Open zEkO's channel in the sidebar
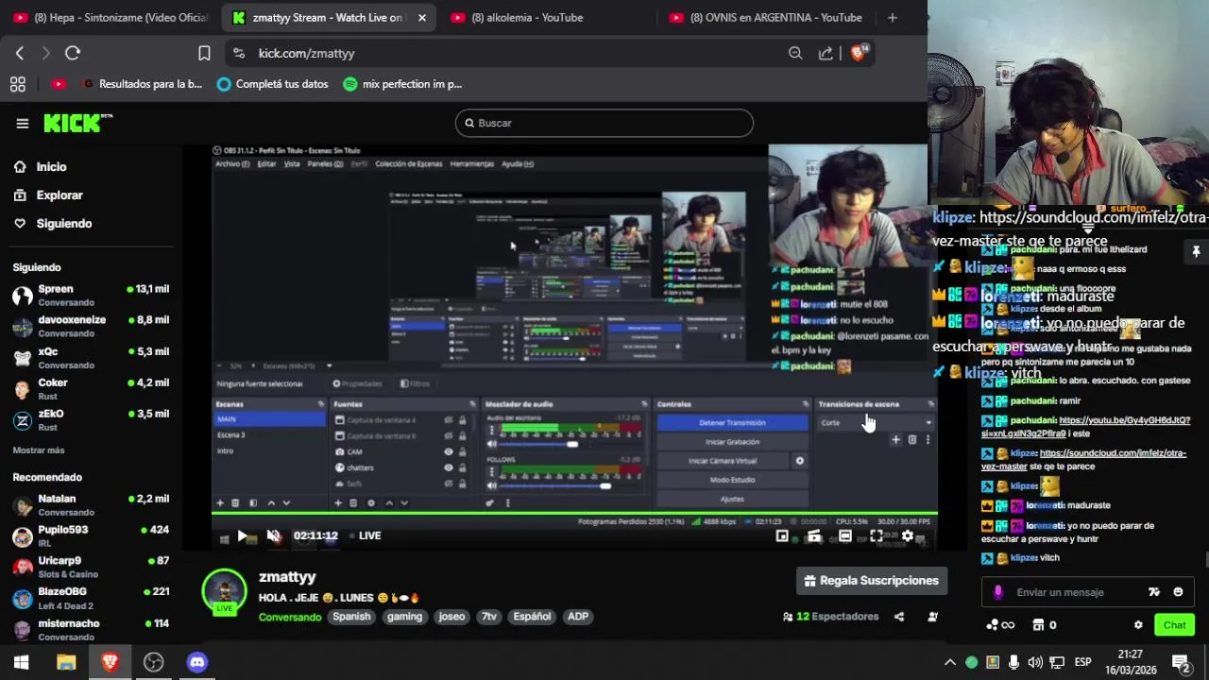The width and height of the screenshot is (1209, 680). pyautogui.click(x=91, y=419)
